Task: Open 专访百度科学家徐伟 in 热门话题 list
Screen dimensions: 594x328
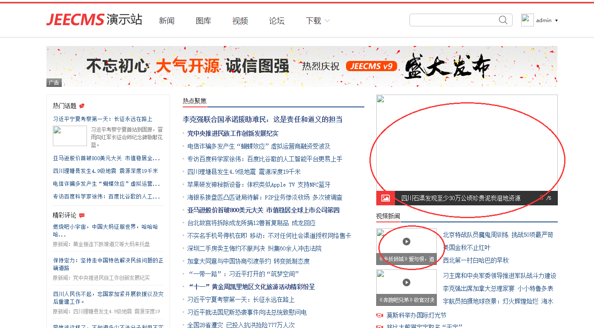Action: pos(107,196)
